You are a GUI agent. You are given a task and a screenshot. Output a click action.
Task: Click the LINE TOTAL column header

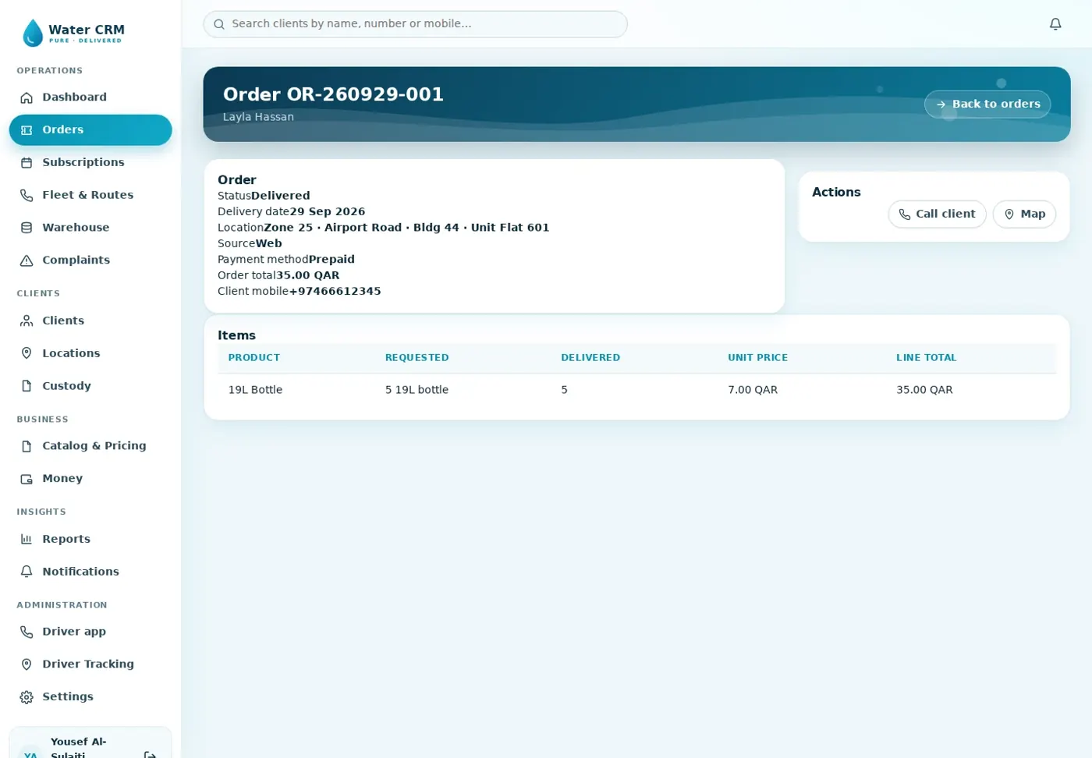(926, 358)
